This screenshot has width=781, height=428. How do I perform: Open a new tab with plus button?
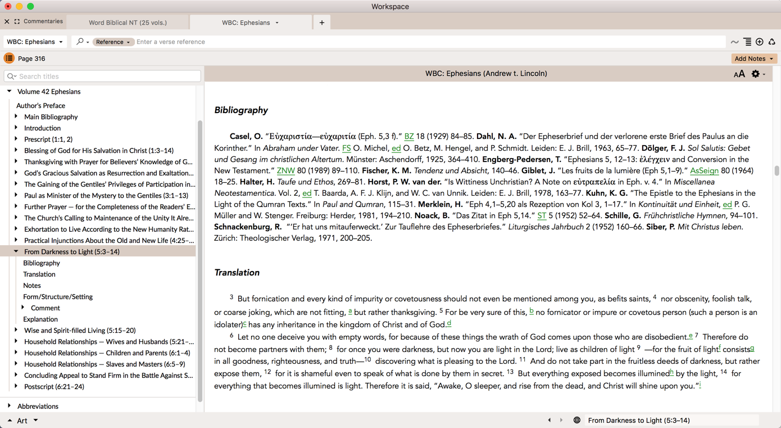pos(322,22)
